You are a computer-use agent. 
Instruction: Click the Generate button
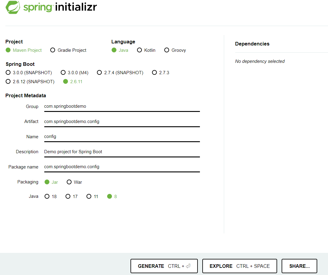(x=164, y=266)
